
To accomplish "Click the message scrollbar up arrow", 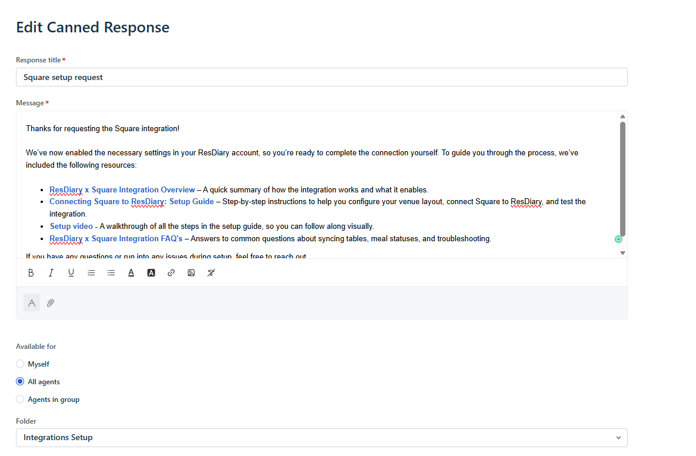I will point(623,117).
